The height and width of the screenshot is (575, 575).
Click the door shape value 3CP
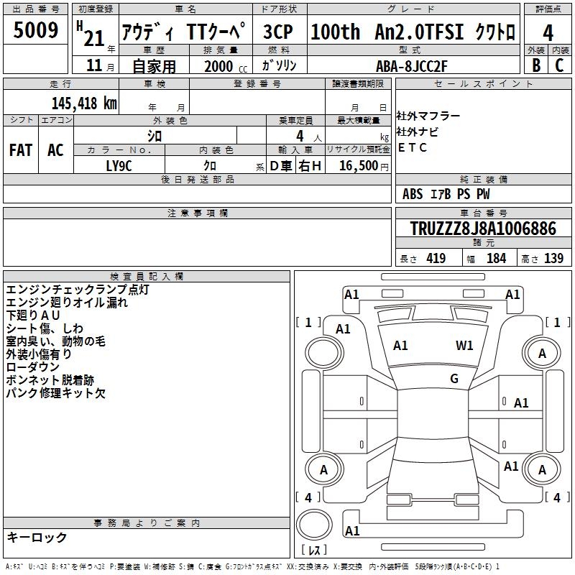[x=278, y=32]
